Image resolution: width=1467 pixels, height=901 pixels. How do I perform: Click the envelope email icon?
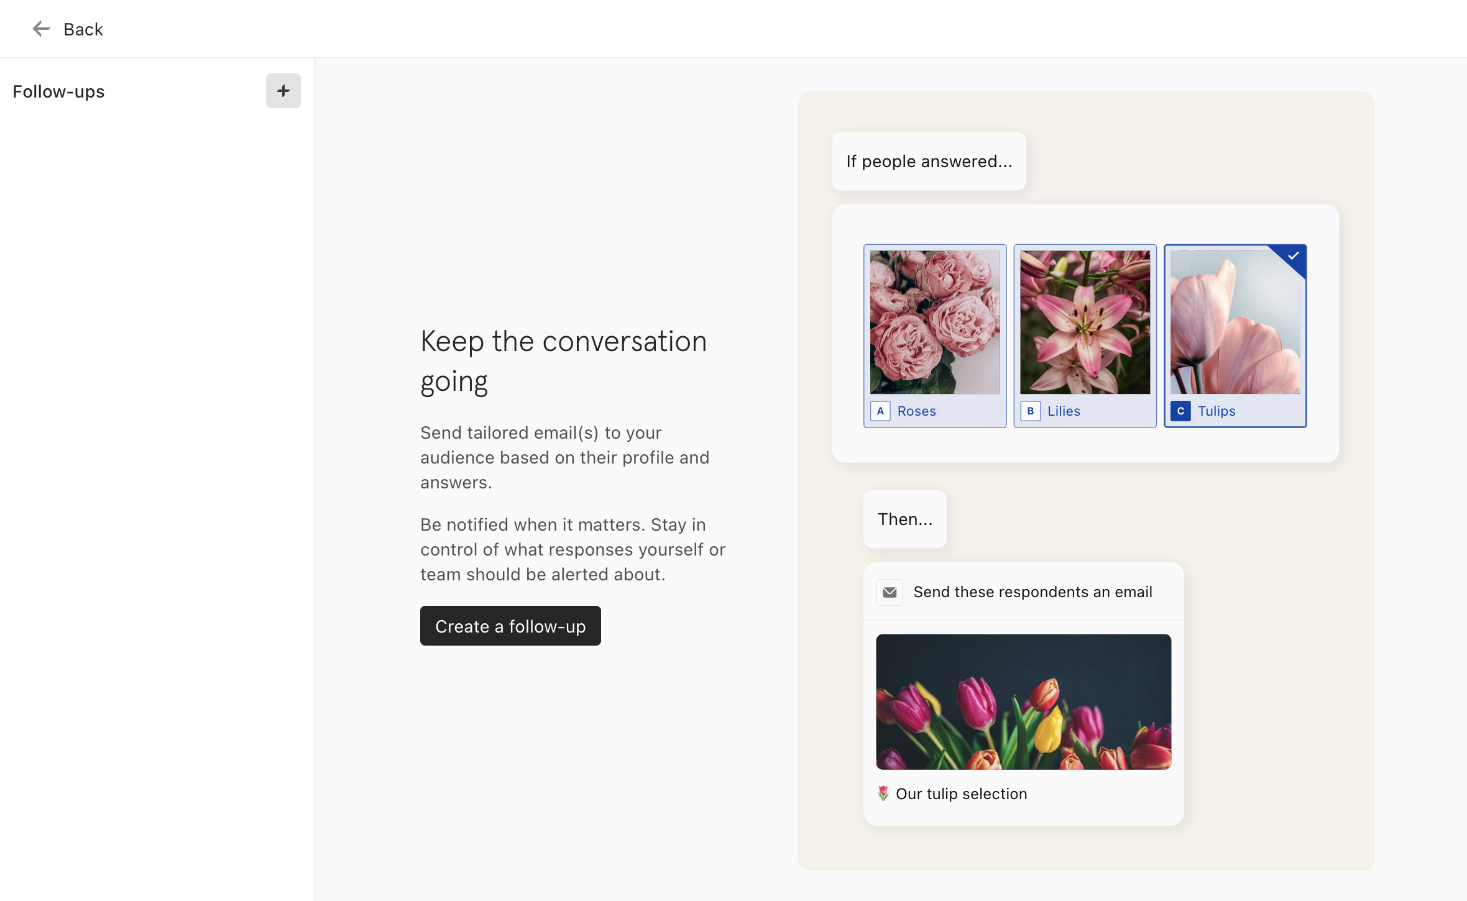[890, 592]
